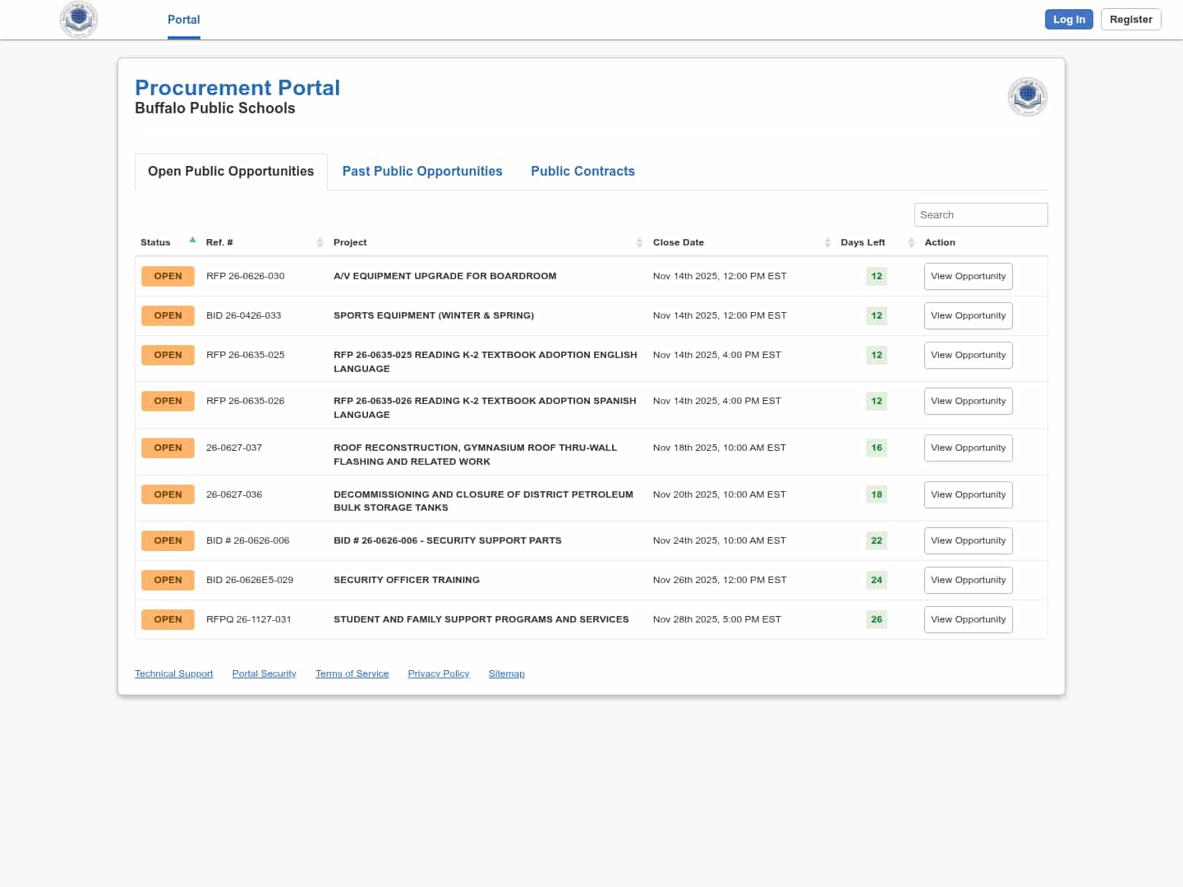Screen dimensions: 1183x887
Task: Sort table by Ref. # column
Action: [x=320, y=242]
